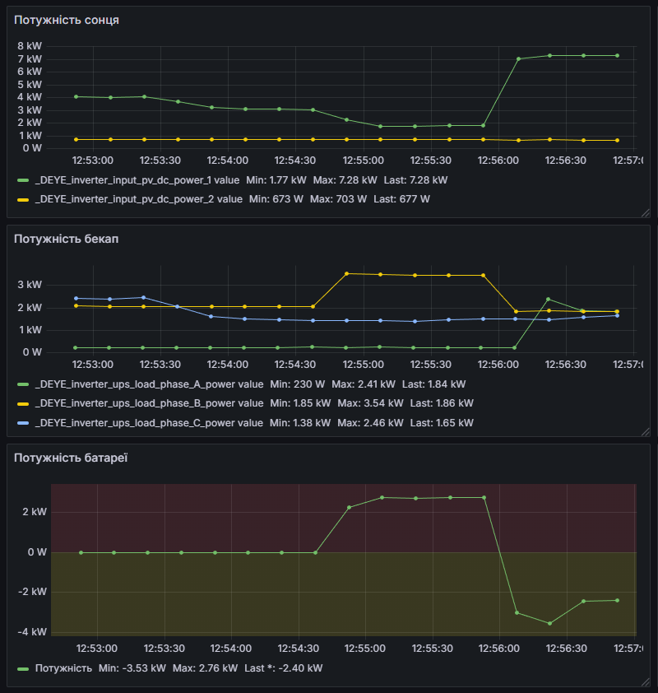
Task: Isolate the ups_load_phase_B_power series via legend
Action: [x=150, y=403]
